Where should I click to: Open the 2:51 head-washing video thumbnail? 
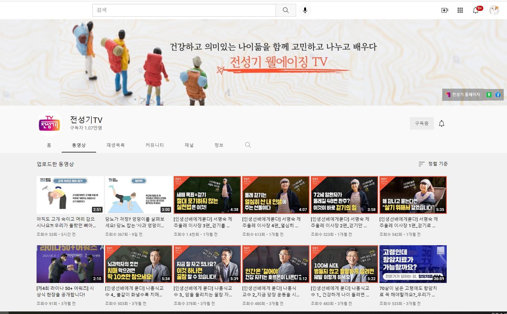click(70, 195)
